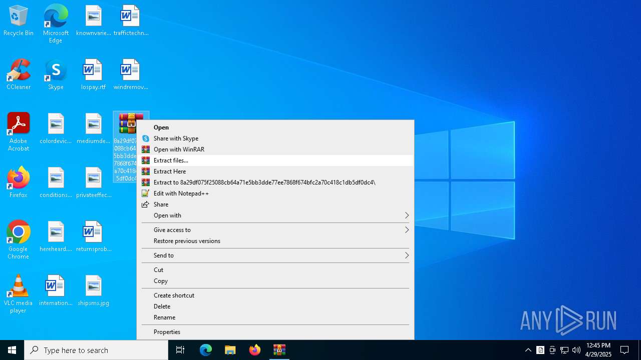This screenshot has width=641, height=360.
Task: Choose Restore previous versions
Action: (x=275, y=241)
